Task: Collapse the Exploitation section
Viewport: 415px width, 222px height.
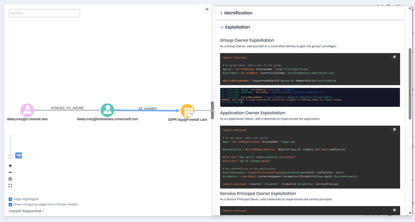Action: tap(237, 27)
